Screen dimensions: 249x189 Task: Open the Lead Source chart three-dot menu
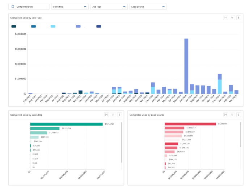pyautogui.click(x=239, y=115)
